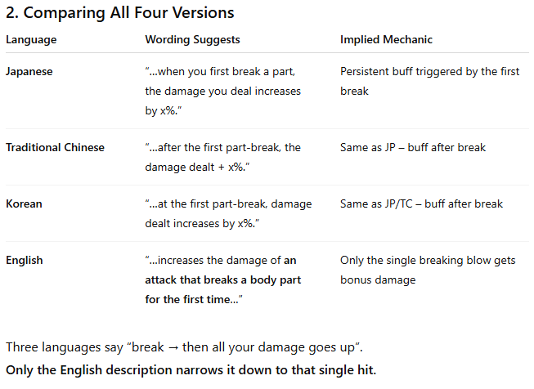Click the arrow symbol in summary sentence
The width and height of the screenshot is (534, 389).
coord(173,348)
